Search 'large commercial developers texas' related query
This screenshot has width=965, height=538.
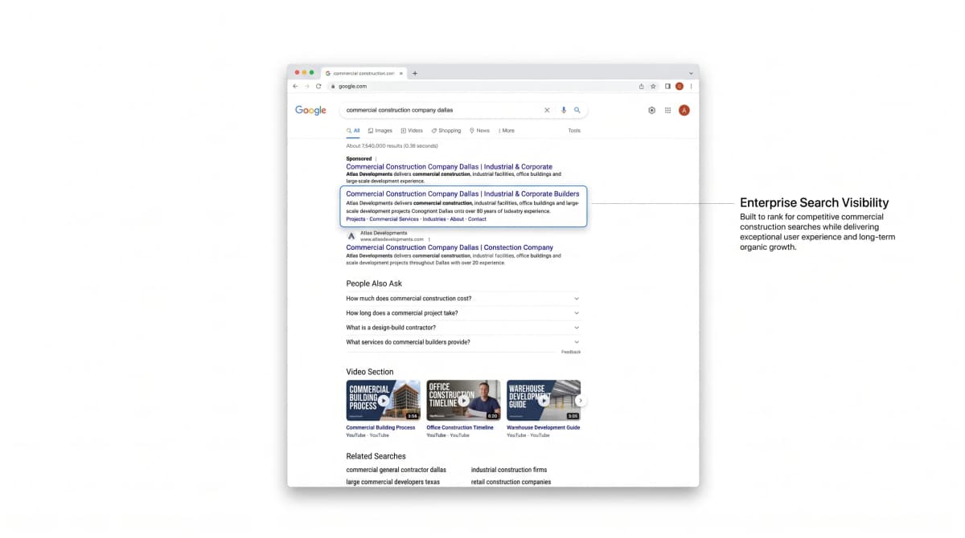[x=393, y=482]
